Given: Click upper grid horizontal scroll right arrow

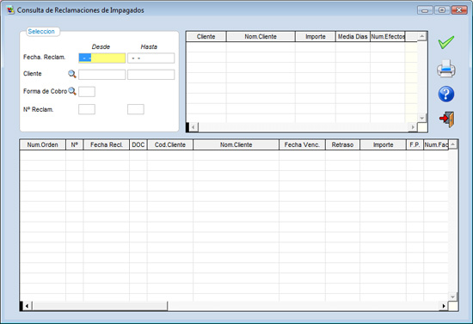Looking at the screenshot, I should (413, 127).
